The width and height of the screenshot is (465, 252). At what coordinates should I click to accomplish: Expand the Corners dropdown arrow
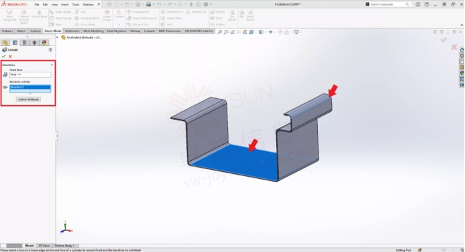pyautogui.click(x=119, y=24)
